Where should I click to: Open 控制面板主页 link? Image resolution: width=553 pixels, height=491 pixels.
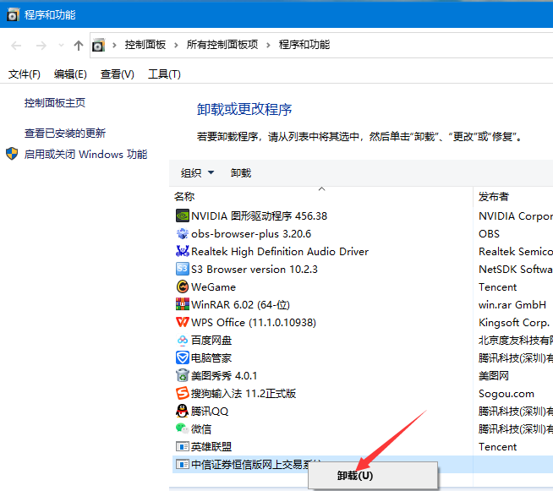click(x=55, y=102)
